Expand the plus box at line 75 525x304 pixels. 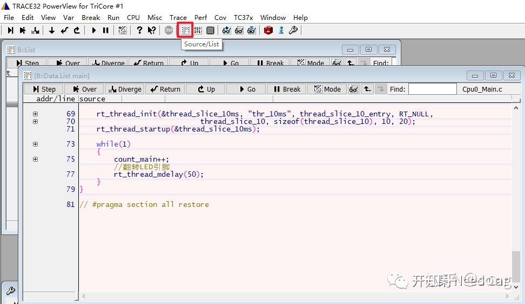coord(35,159)
